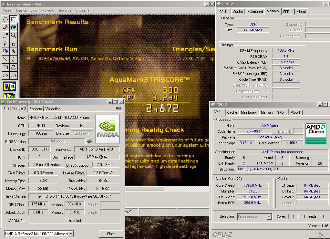Choose the Curve tool in Paint
Screen dimensions: 330x239
(x=14, y=59)
